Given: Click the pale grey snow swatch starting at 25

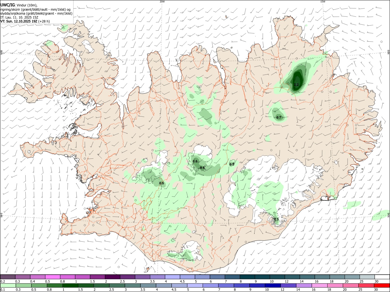Looking at the screenshot, I should [367, 277].
